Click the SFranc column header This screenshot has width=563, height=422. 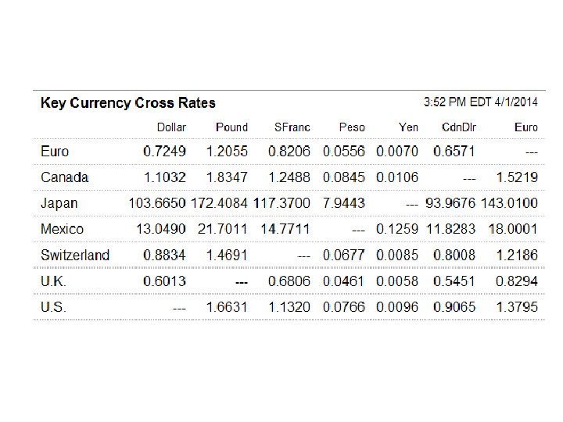pyautogui.click(x=292, y=127)
